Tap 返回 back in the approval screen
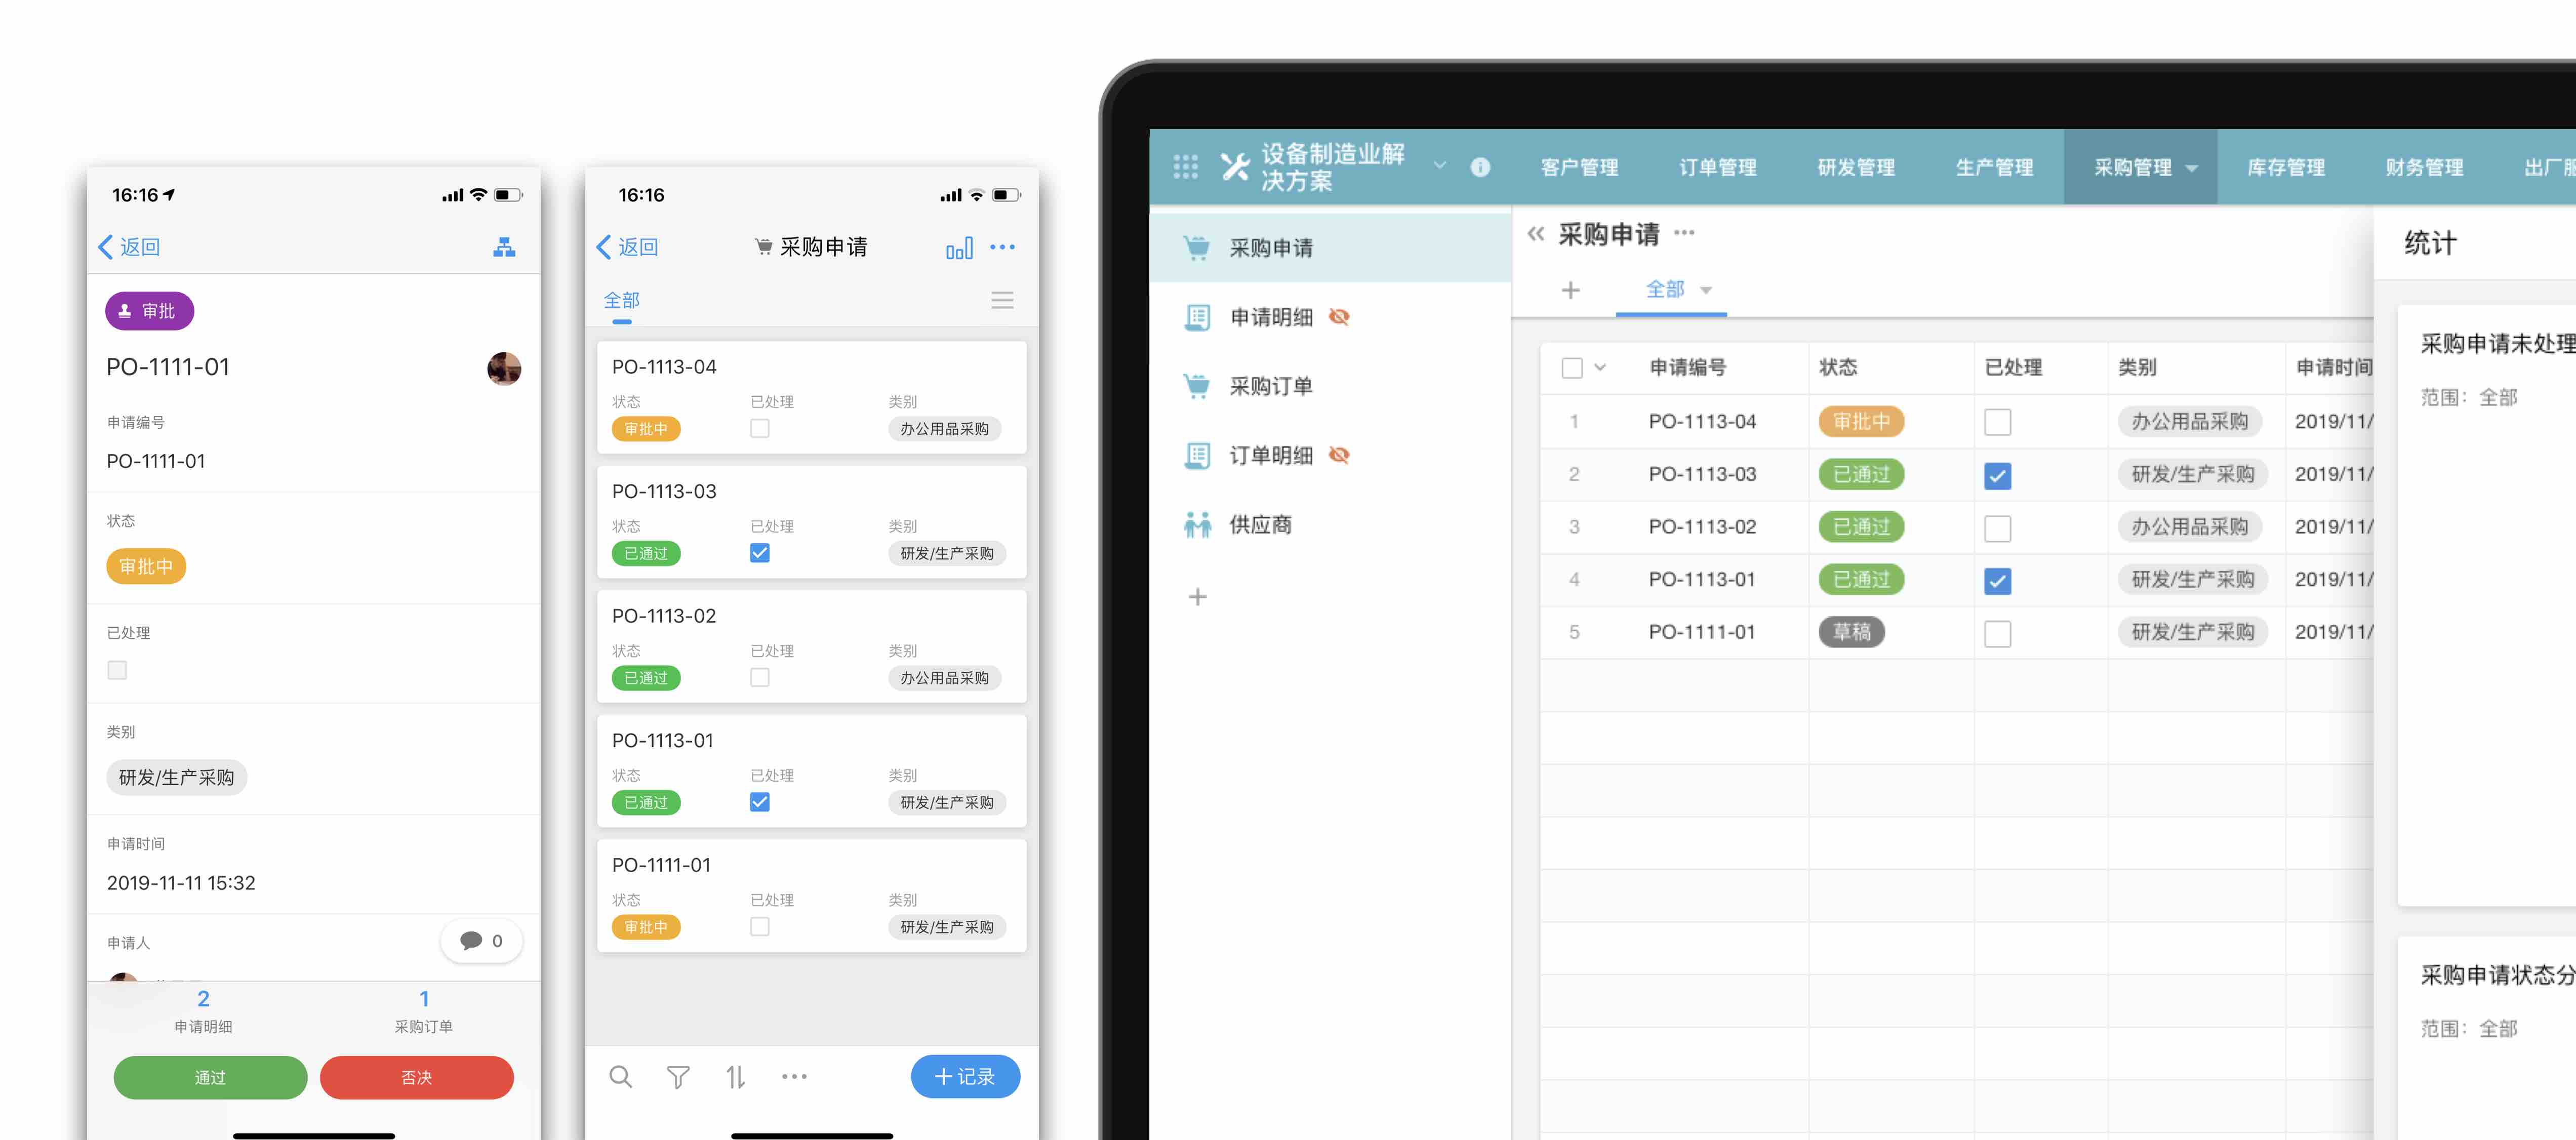Screen dimensions: 2576x1140 tap(129, 247)
